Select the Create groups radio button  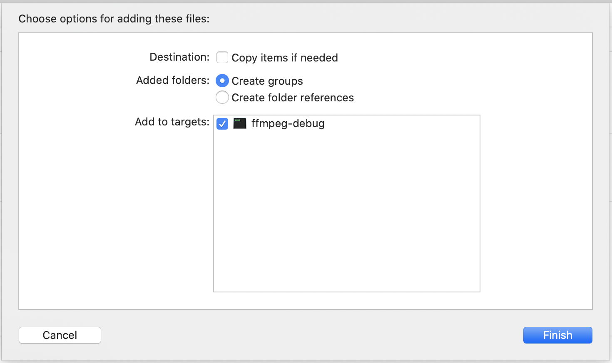pyautogui.click(x=222, y=81)
